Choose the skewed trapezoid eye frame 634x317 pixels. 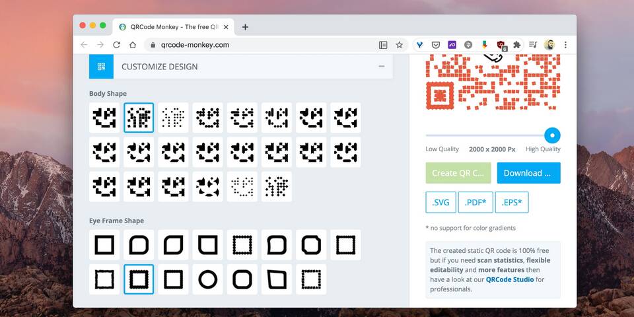click(x=277, y=279)
